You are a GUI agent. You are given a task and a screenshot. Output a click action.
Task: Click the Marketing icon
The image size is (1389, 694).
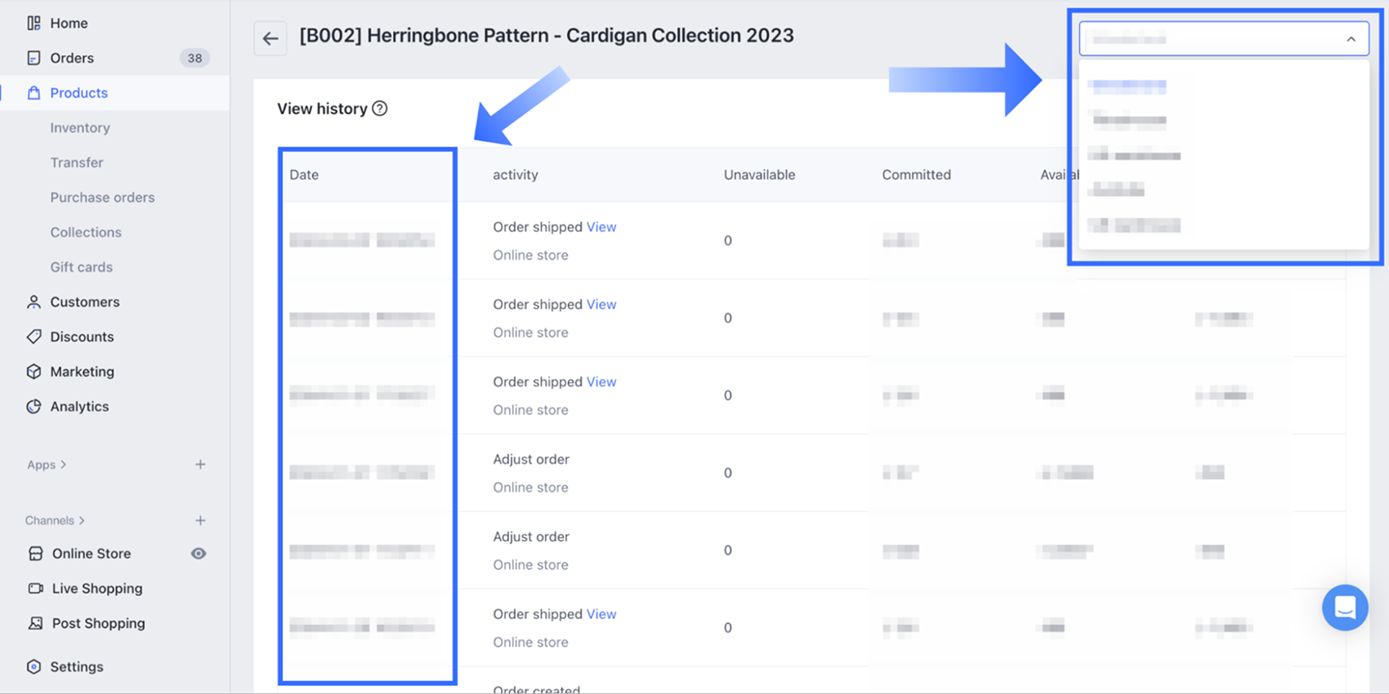pyautogui.click(x=33, y=371)
